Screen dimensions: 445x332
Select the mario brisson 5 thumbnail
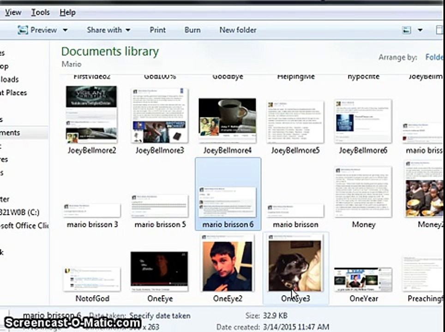point(160,206)
